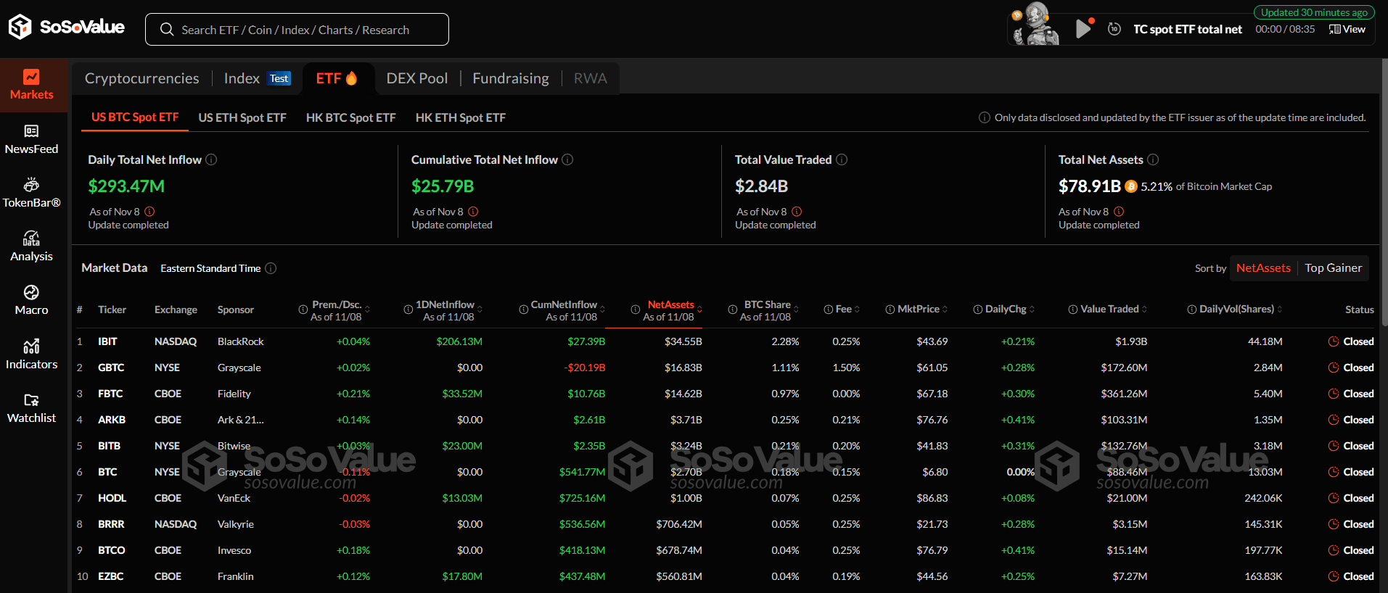Switch to US ETH Spot ETF tab
The height and width of the screenshot is (593, 1388).
click(242, 117)
